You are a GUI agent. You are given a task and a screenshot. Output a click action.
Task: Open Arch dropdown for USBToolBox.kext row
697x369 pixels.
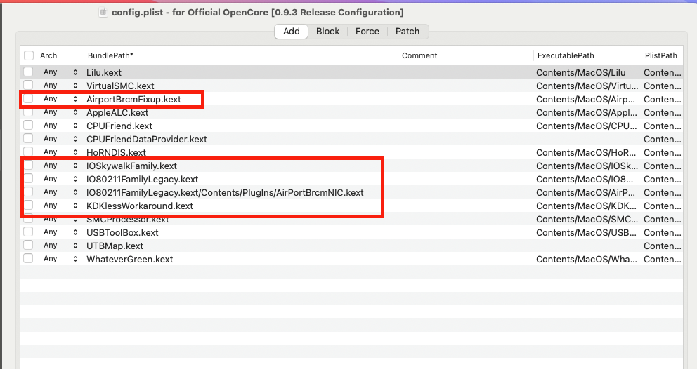(60, 232)
